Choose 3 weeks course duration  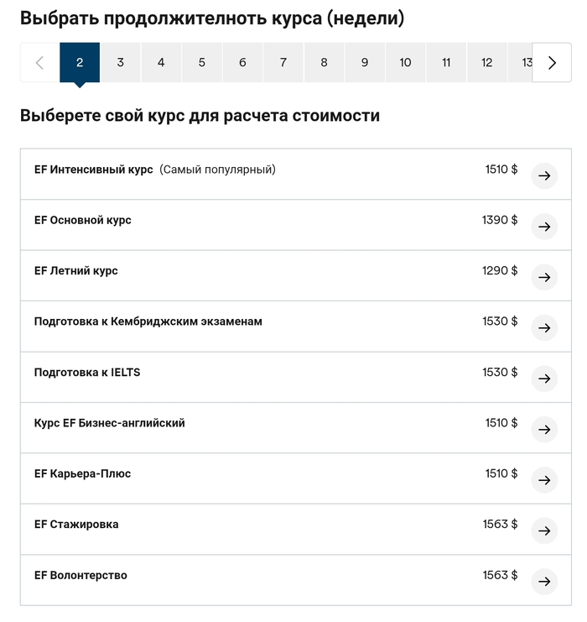click(121, 63)
